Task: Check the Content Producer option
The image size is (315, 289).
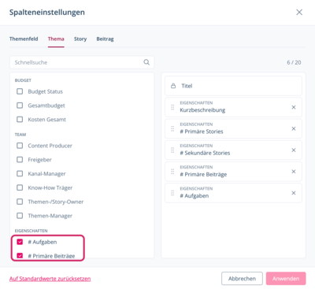Action: point(20,146)
